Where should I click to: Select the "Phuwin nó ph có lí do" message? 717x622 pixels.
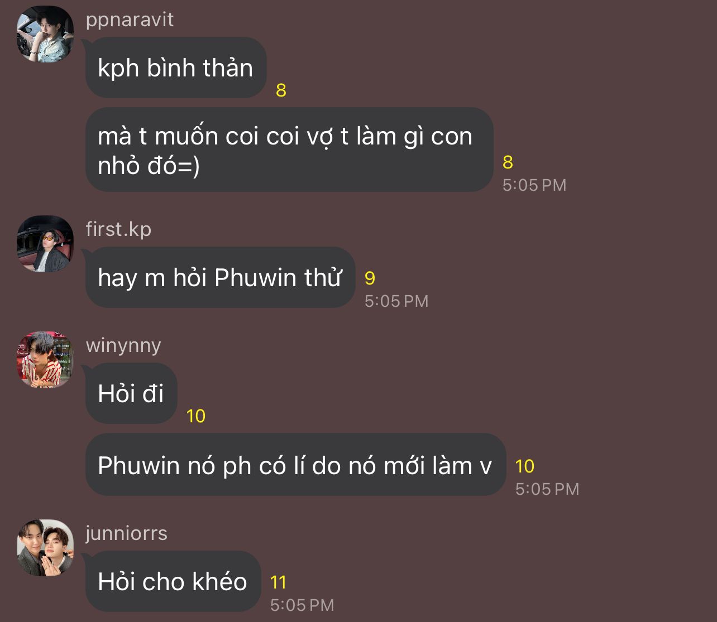(295, 465)
